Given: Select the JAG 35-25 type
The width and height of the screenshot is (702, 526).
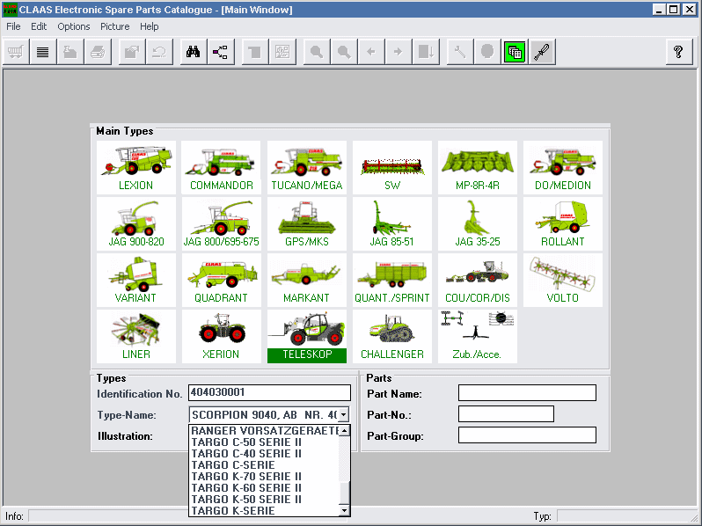Looking at the screenshot, I should [478, 223].
